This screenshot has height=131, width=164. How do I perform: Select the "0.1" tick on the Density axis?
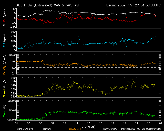(14, 73)
